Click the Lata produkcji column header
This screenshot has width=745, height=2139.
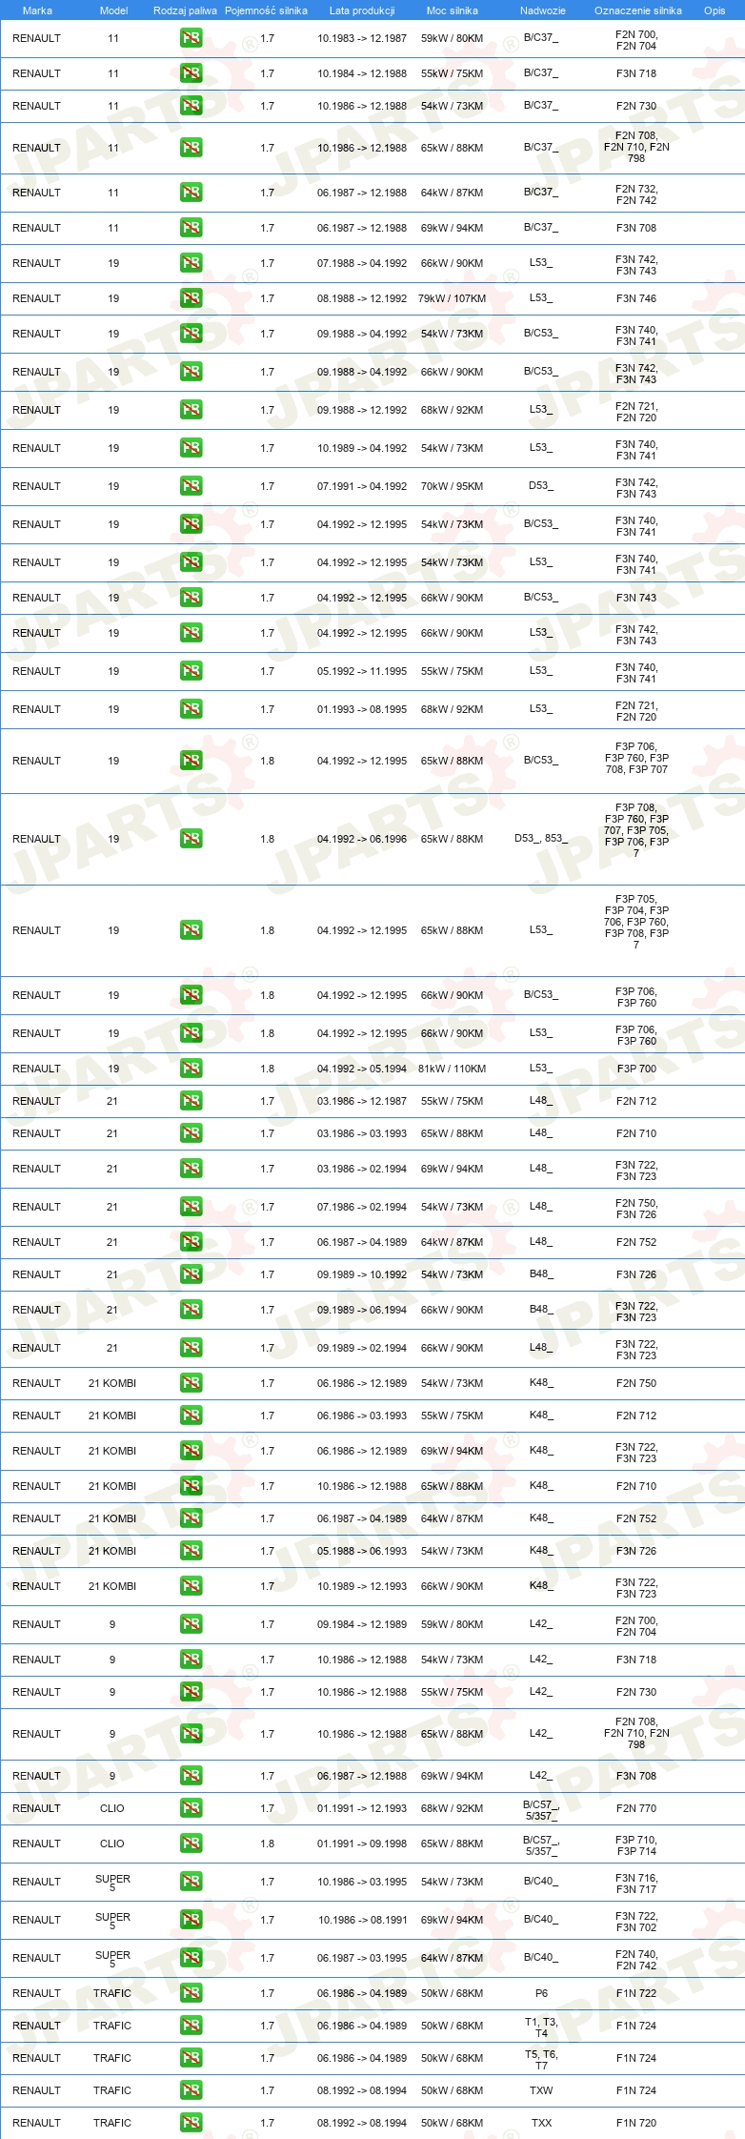tap(362, 10)
